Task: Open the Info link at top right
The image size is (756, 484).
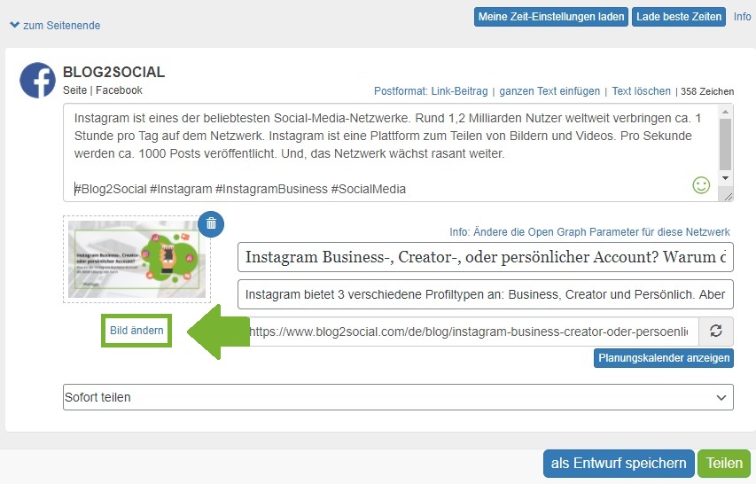Action: pos(742,17)
